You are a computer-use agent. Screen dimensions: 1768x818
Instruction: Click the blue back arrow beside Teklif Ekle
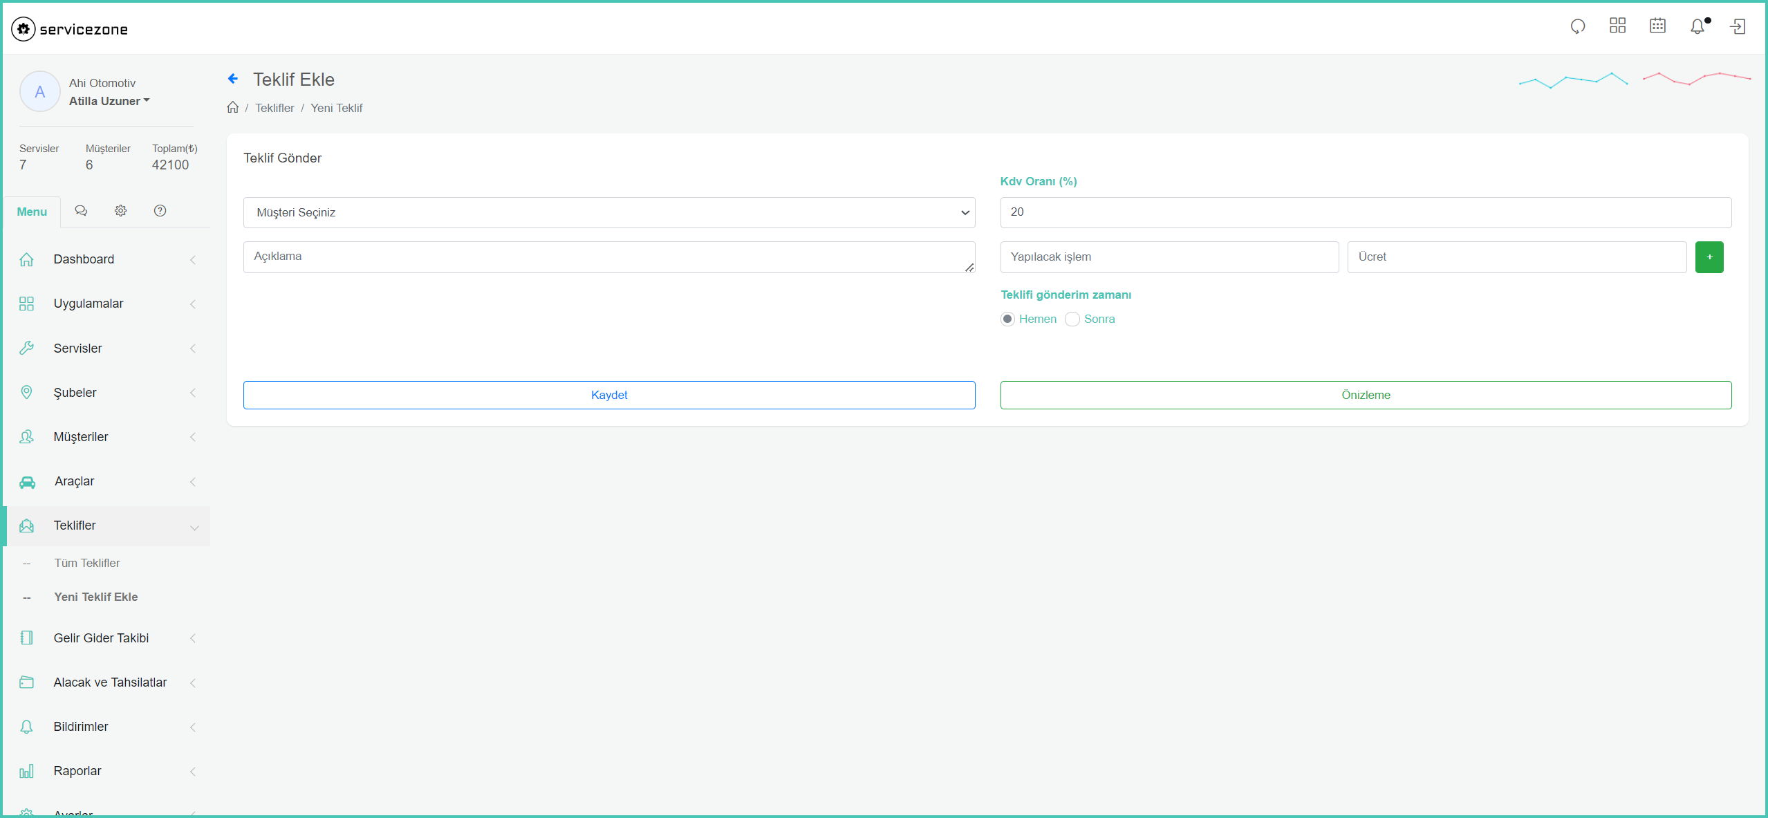(233, 79)
